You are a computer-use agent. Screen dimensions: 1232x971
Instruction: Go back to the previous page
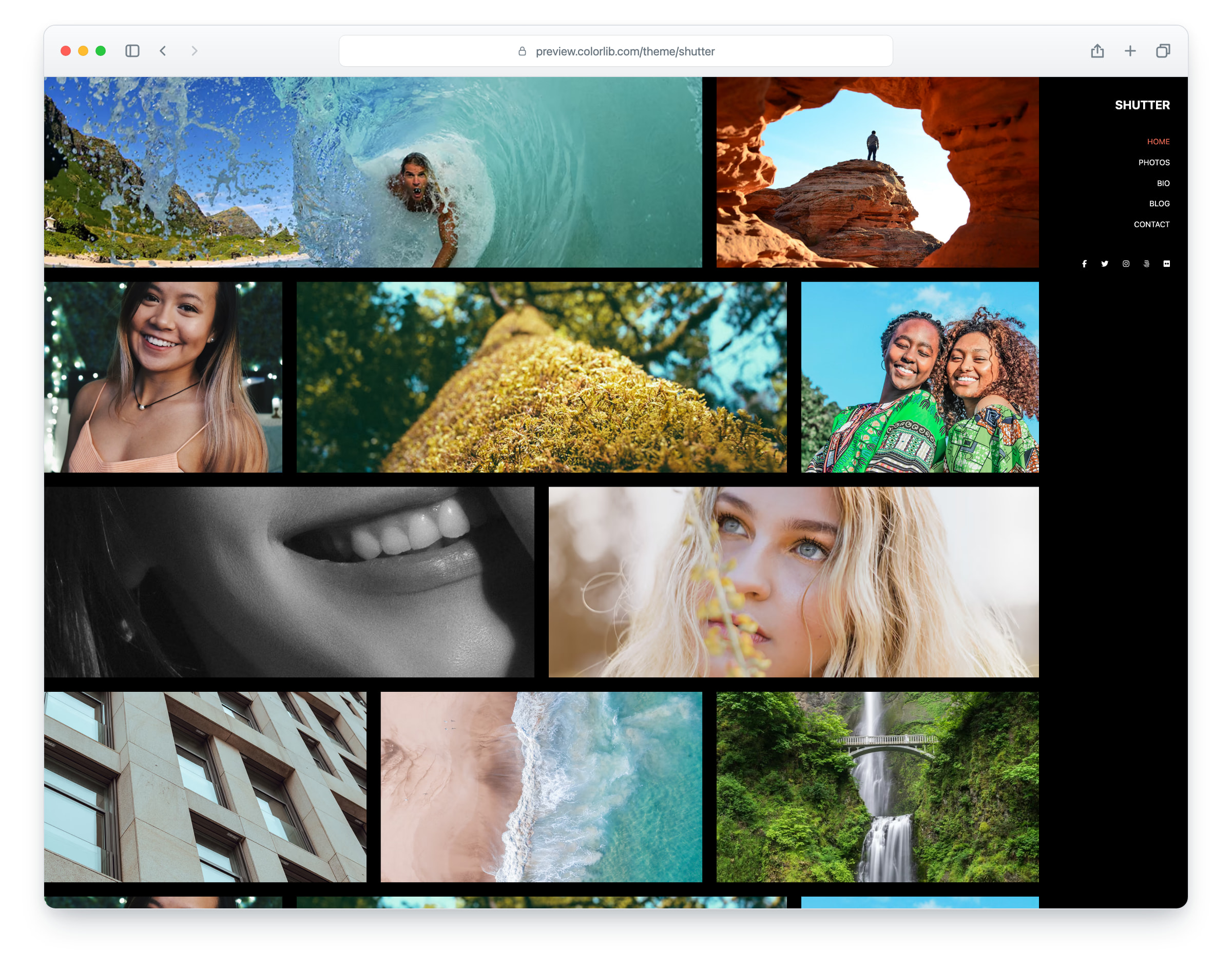click(163, 51)
